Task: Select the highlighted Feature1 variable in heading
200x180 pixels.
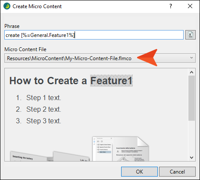Action: point(111,81)
